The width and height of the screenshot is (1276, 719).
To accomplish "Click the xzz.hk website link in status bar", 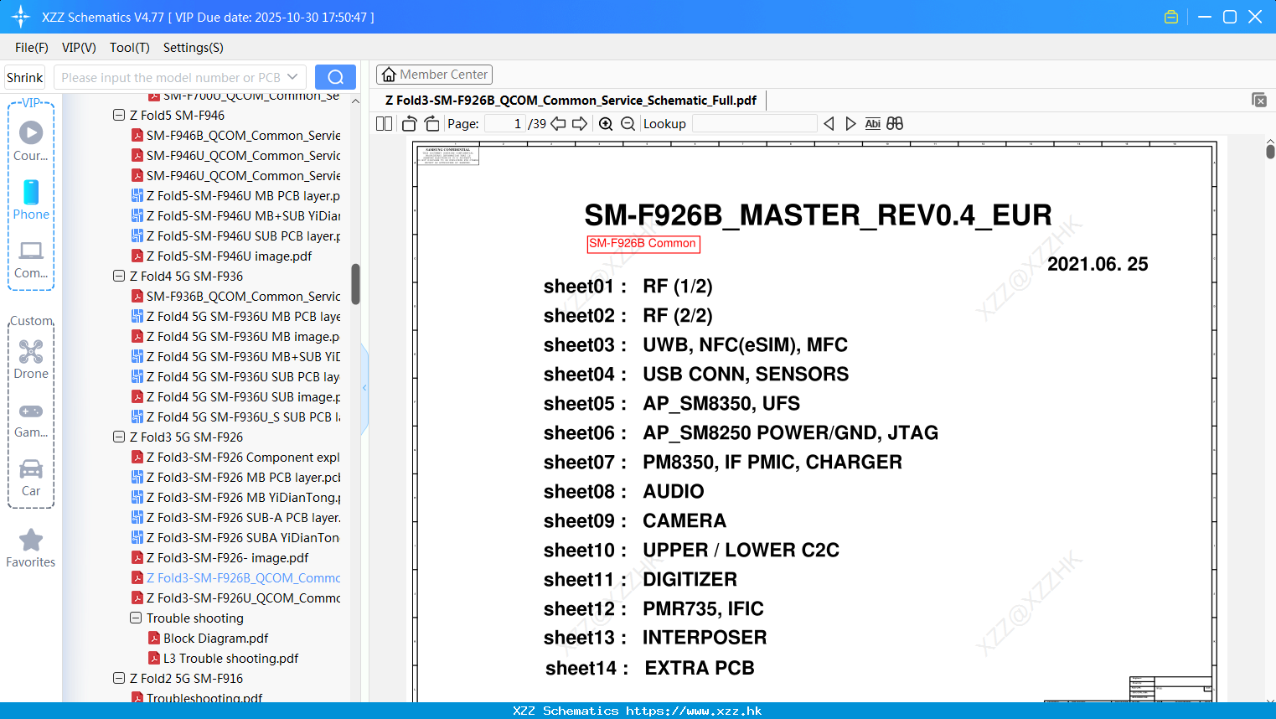I will (694, 711).
